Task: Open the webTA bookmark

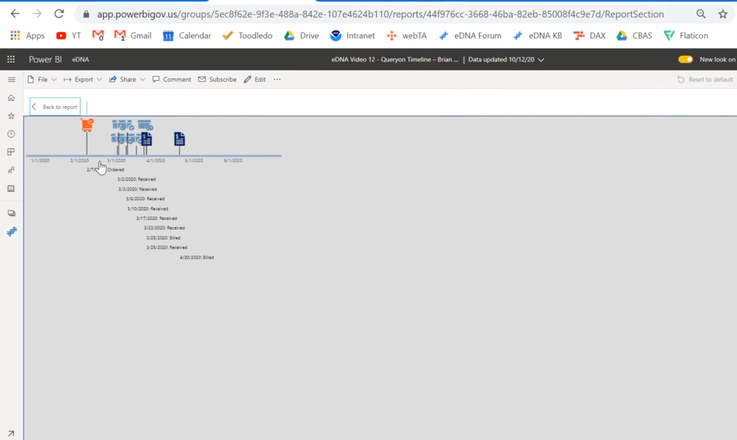Action: pyautogui.click(x=407, y=36)
